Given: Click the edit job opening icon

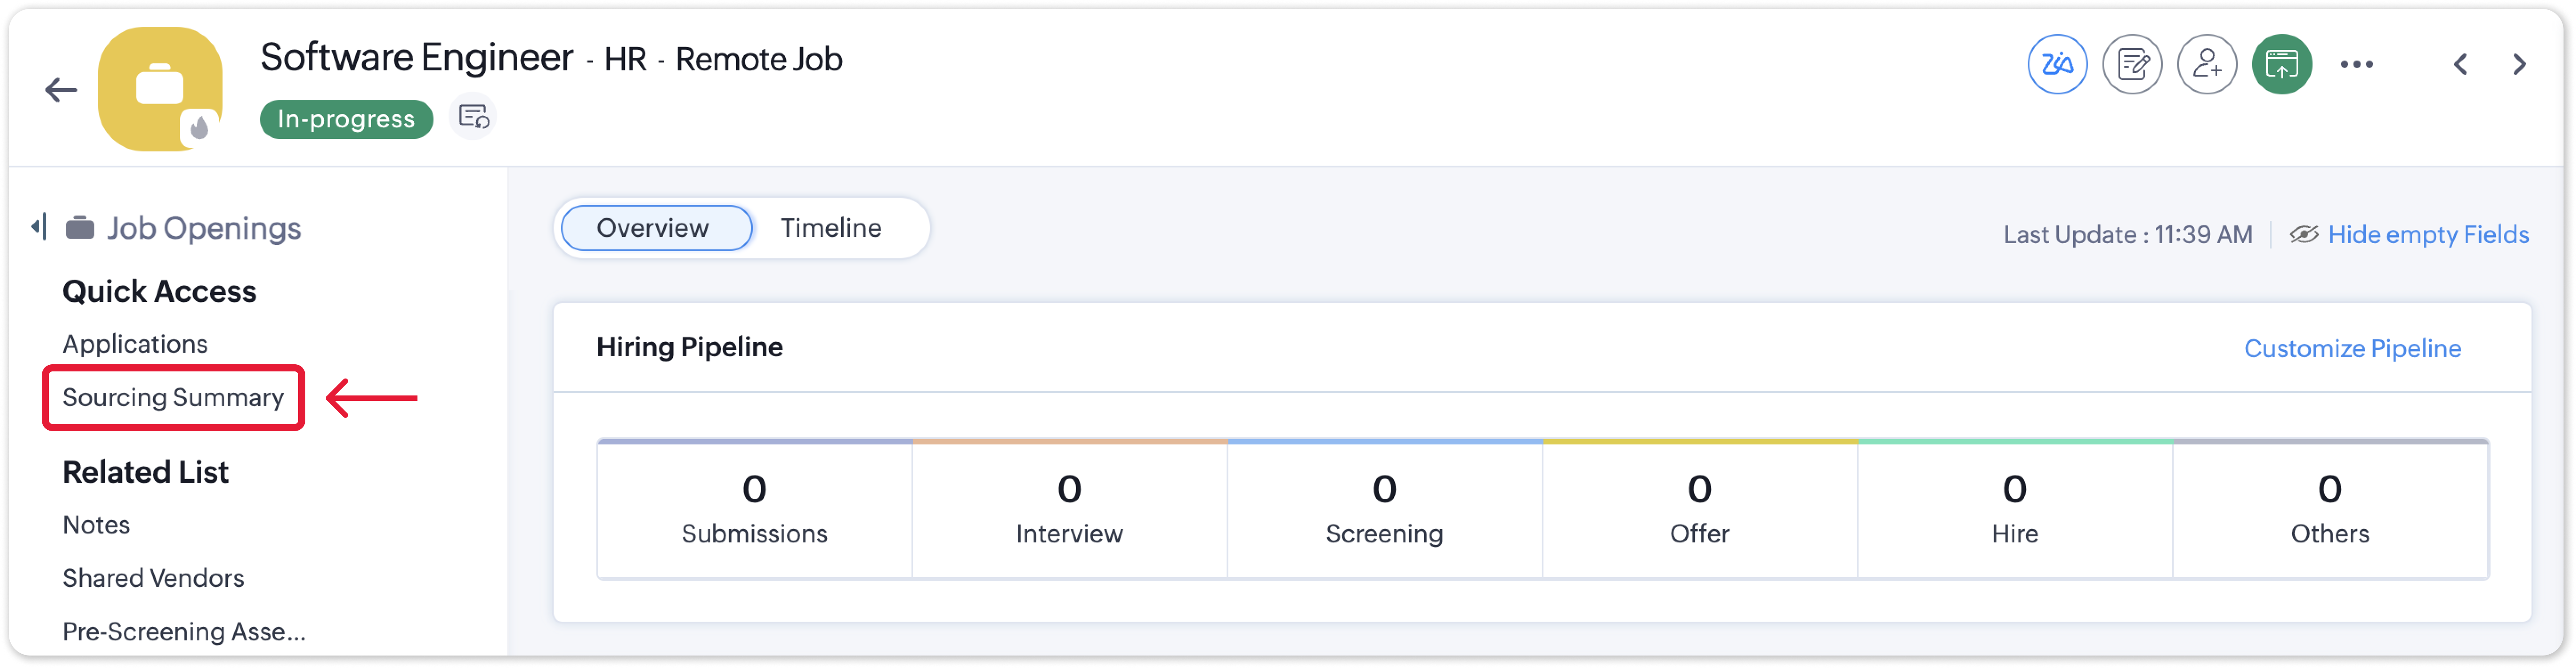Looking at the screenshot, I should click(2131, 64).
